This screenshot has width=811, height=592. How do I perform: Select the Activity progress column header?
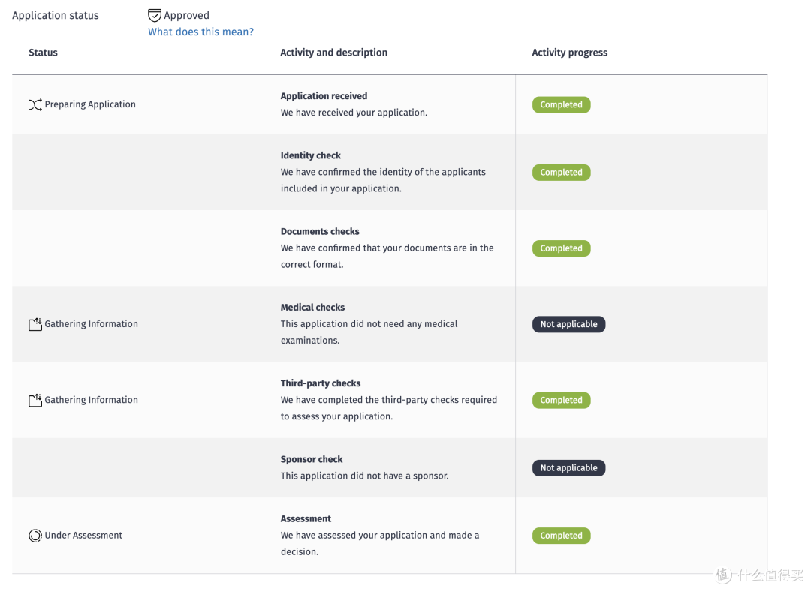[x=569, y=53]
